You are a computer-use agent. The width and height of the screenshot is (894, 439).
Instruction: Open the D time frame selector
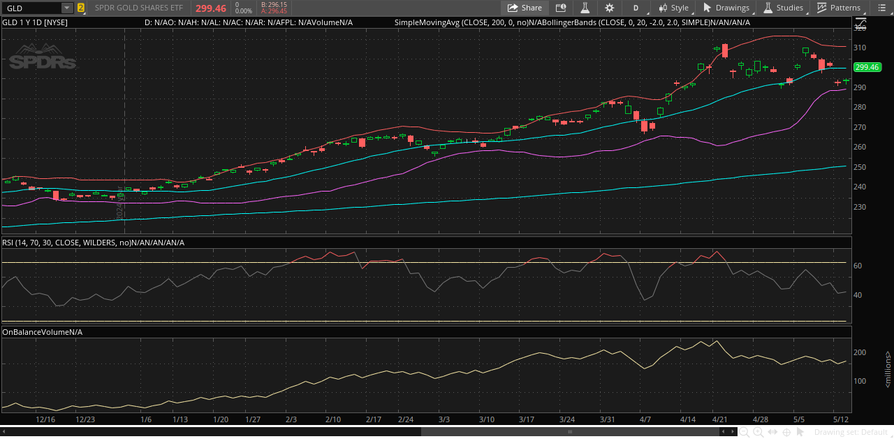pos(636,8)
